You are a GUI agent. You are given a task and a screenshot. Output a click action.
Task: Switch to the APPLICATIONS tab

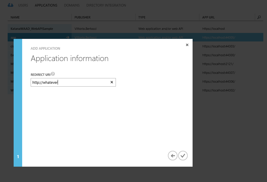pos(46,5)
